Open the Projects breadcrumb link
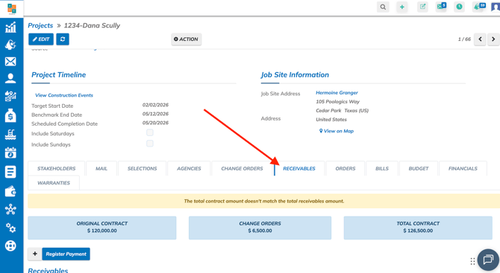 tap(40, 25)
